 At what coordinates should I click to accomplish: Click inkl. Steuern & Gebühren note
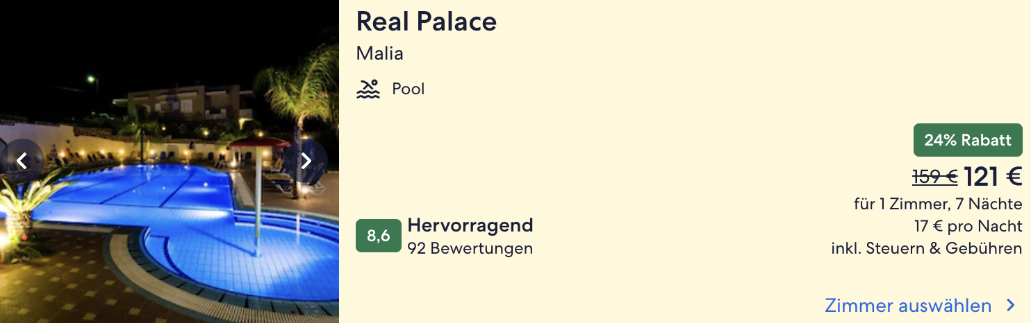pos(926,248)
